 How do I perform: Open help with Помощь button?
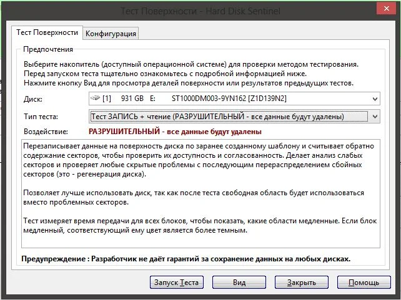[364, 283]
